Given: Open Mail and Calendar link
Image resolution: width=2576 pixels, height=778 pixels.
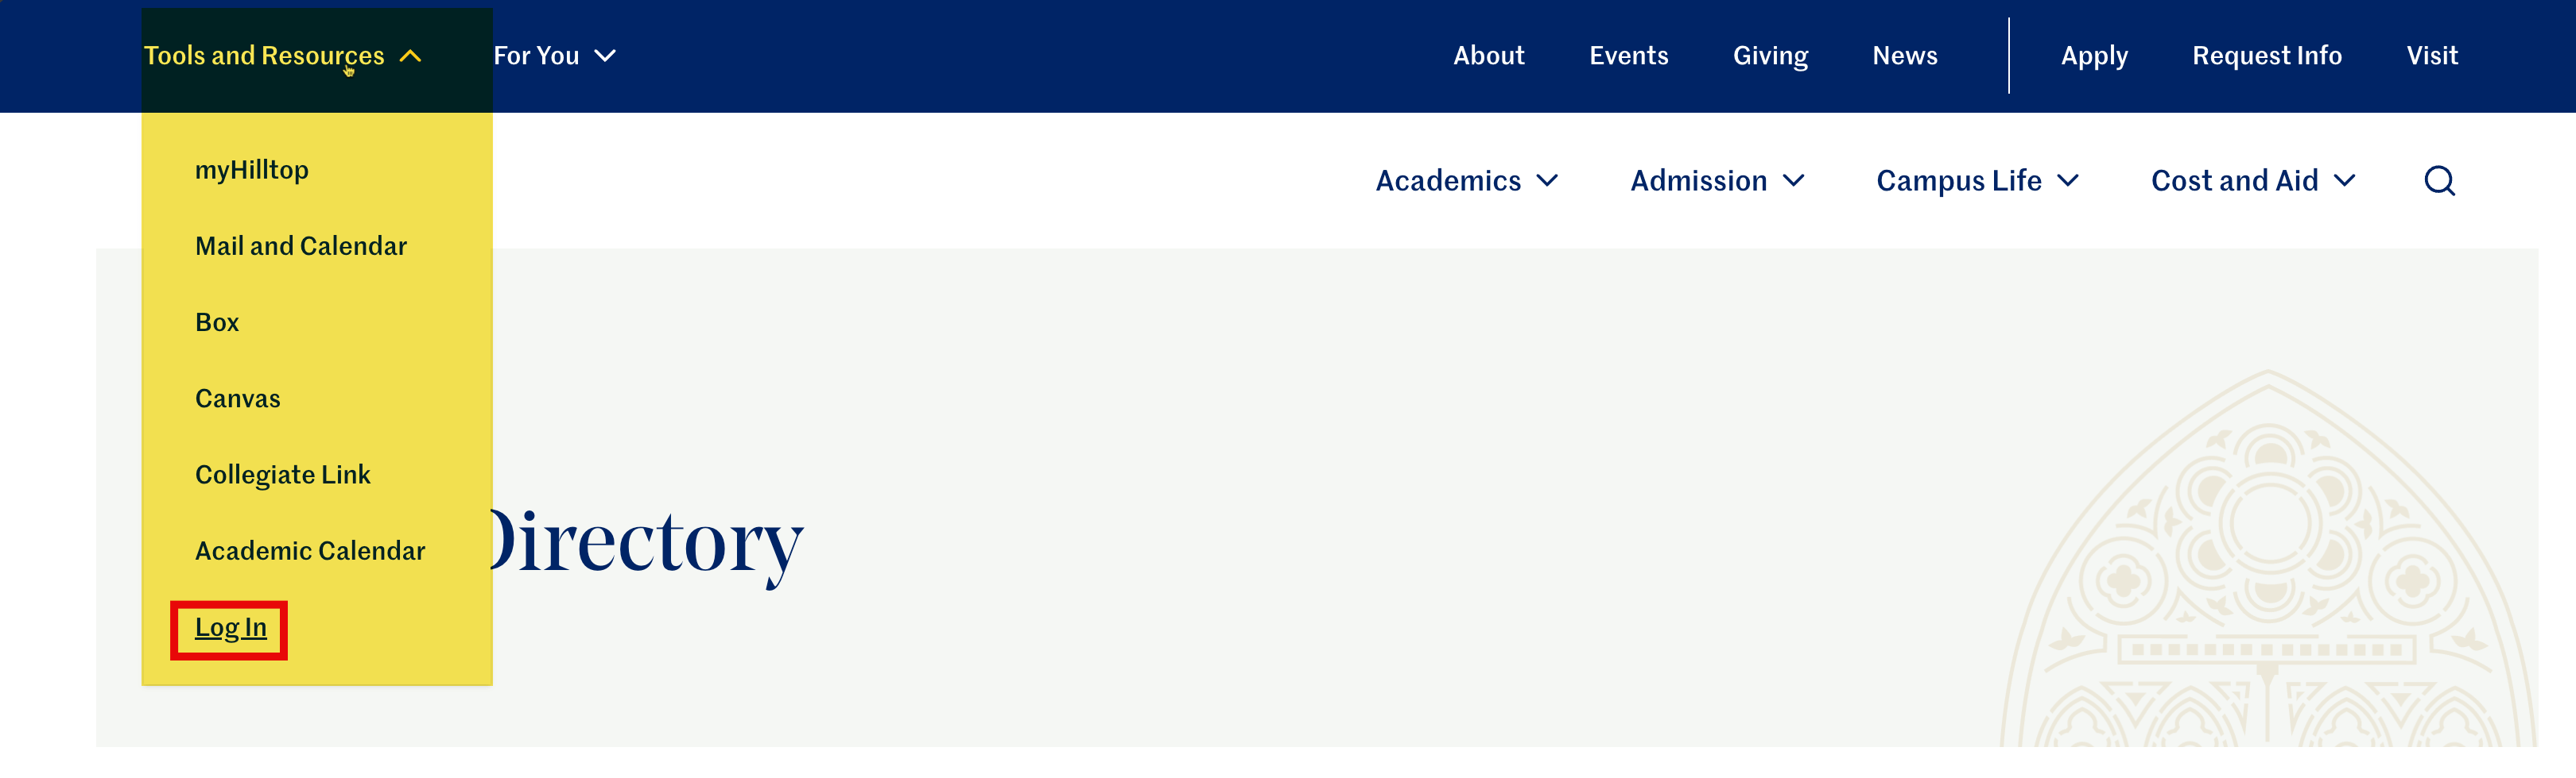Looking at the screenshot, I should [301, 245].
